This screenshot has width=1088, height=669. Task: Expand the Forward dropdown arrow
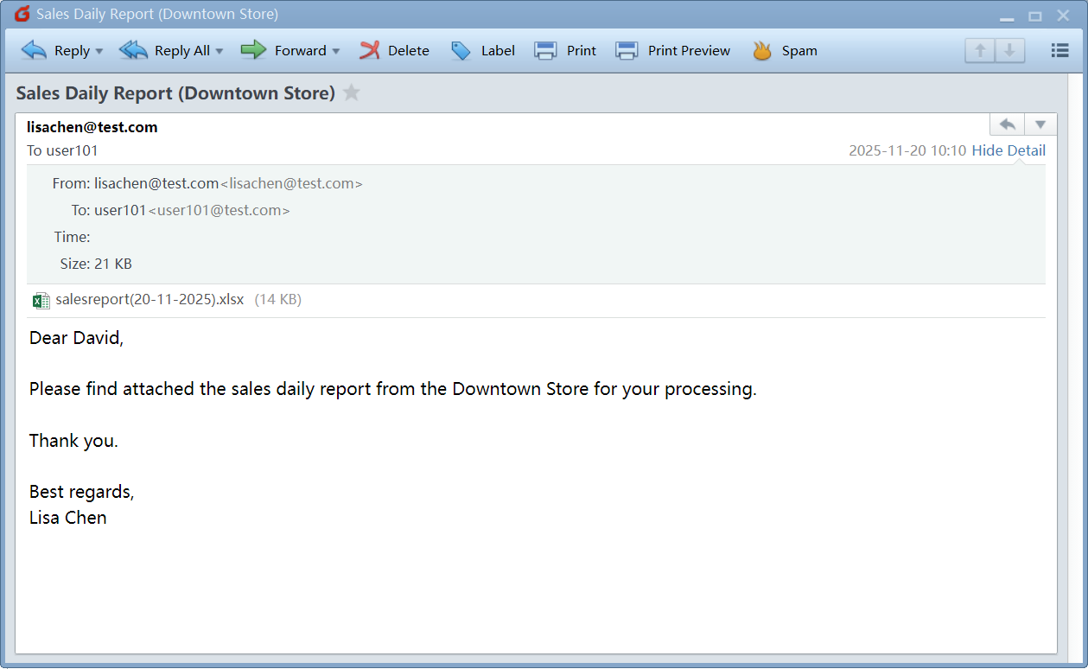(336, 51)
